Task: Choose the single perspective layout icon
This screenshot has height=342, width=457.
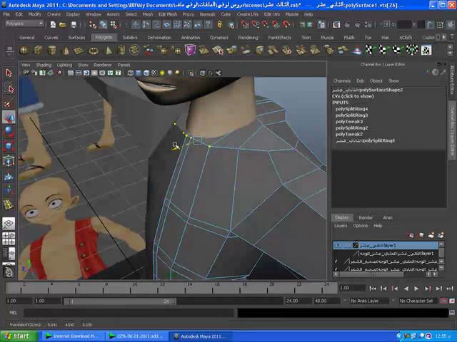Action: pos(9,223)
